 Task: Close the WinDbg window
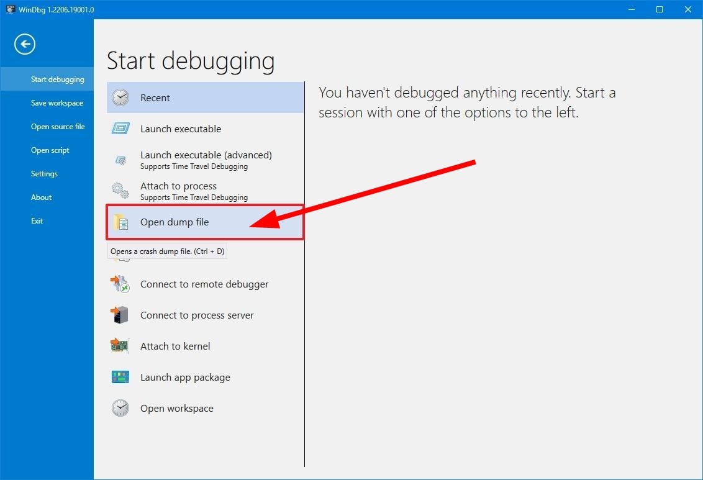coord(688,9)
